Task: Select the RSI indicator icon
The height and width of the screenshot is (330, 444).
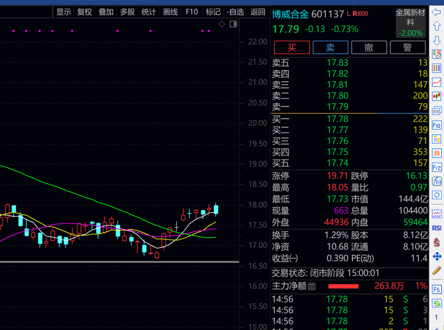Action: point(436,228)
